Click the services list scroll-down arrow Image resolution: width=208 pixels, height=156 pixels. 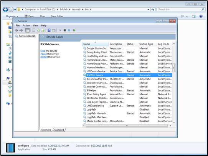(x=174, y=122)
